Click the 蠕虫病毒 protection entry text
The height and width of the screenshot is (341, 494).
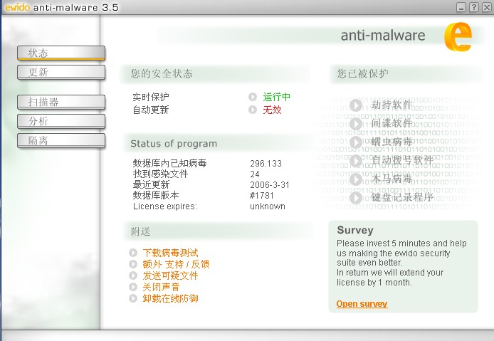click(391, 142)
